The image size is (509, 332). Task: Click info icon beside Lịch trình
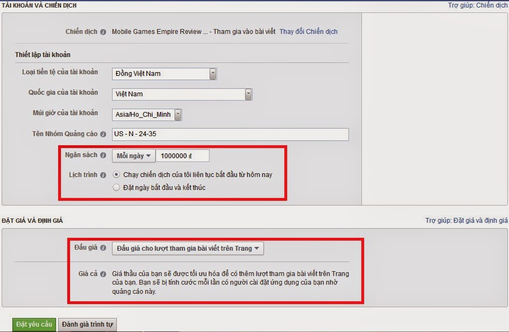coord(103,175)
